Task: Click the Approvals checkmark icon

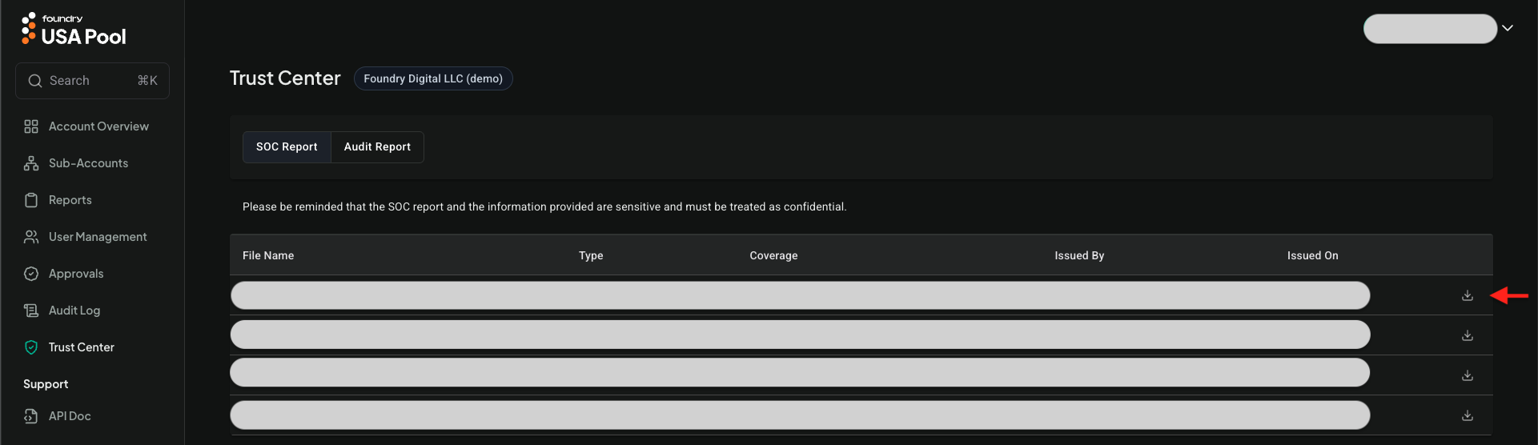Action: (31, 274)
